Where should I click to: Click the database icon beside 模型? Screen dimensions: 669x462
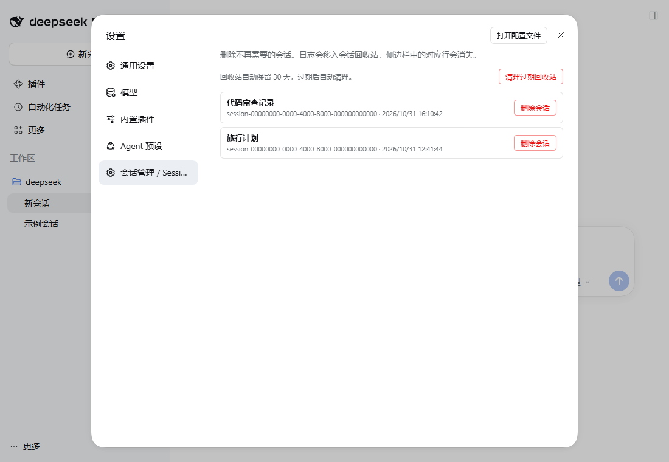click(x=111, y=92)
